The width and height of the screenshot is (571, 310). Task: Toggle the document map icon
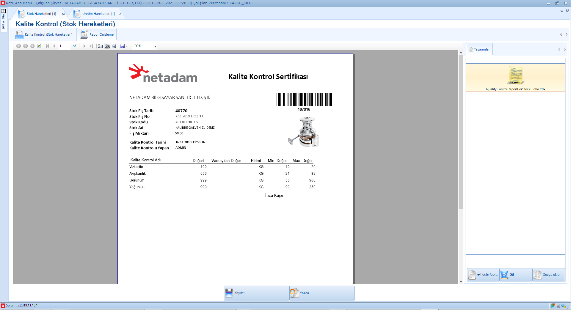click(100, 46)
